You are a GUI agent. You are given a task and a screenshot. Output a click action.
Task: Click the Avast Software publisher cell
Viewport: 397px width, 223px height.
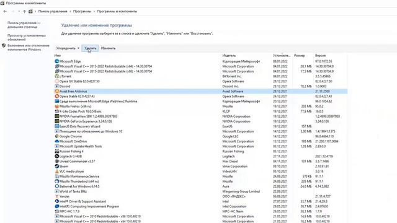233,91
